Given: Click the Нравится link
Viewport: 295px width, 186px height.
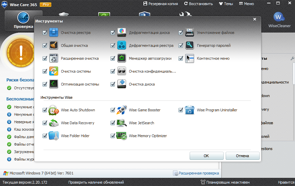Looking at the screenshot, I should pyautogui.click(x=287, y=182).
